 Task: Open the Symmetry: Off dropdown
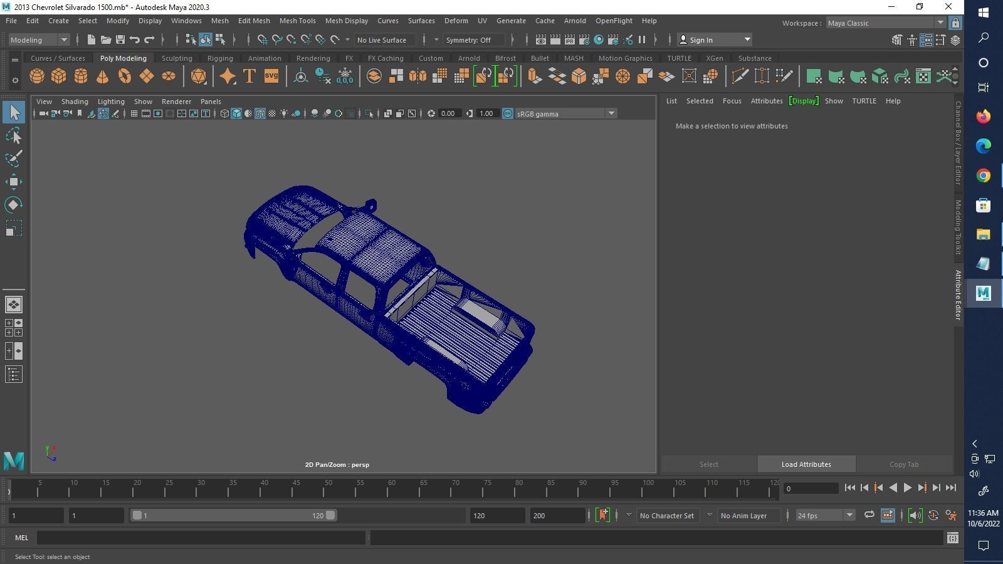[473, 39]
